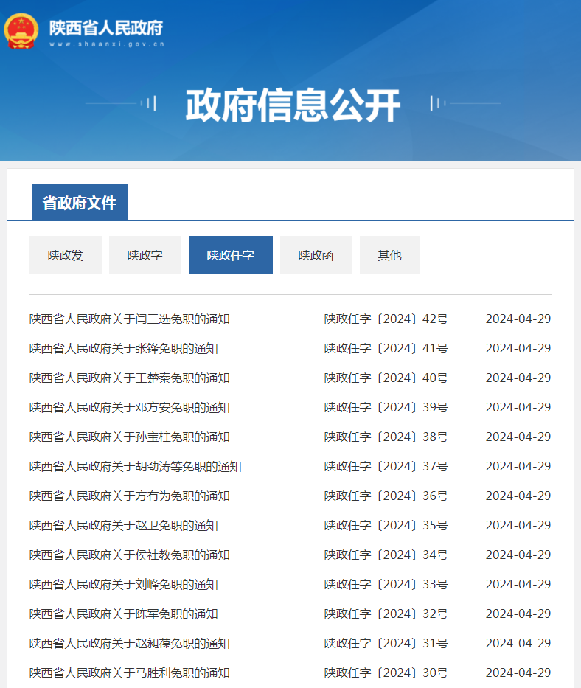Viewport: 581px width, 688px height.
Task: Click the national emblem logo icon
Action: pos(21,31)
